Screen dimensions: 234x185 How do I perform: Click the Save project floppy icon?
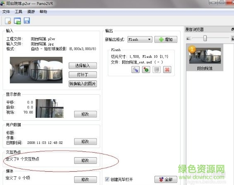(27, 21)
